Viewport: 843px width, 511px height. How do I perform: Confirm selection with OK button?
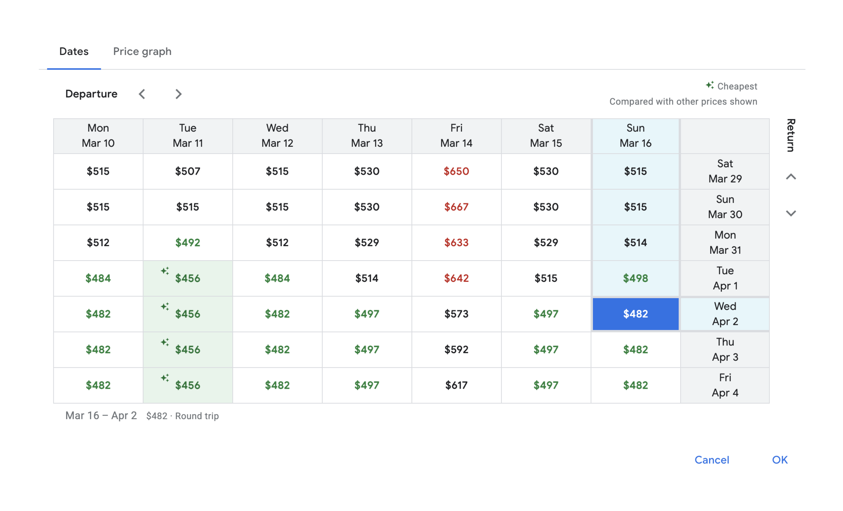(780, 460)
